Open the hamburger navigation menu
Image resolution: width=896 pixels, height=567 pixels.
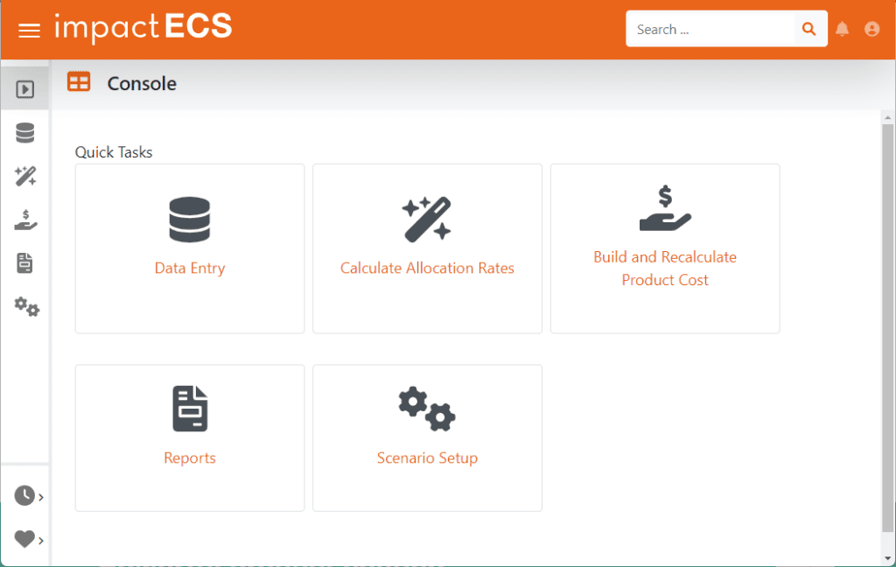30,31
